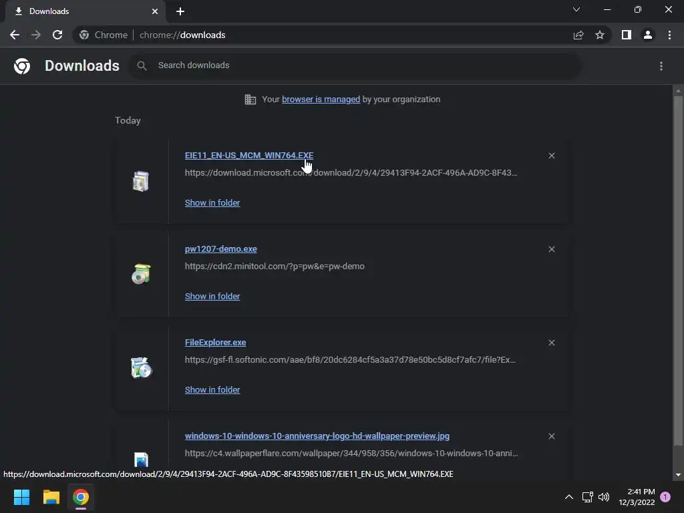Open the volume tray icon
Screen dimensions: 684x513
[604, 497]
